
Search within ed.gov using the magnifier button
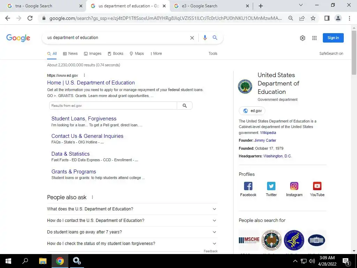(185, 105)
